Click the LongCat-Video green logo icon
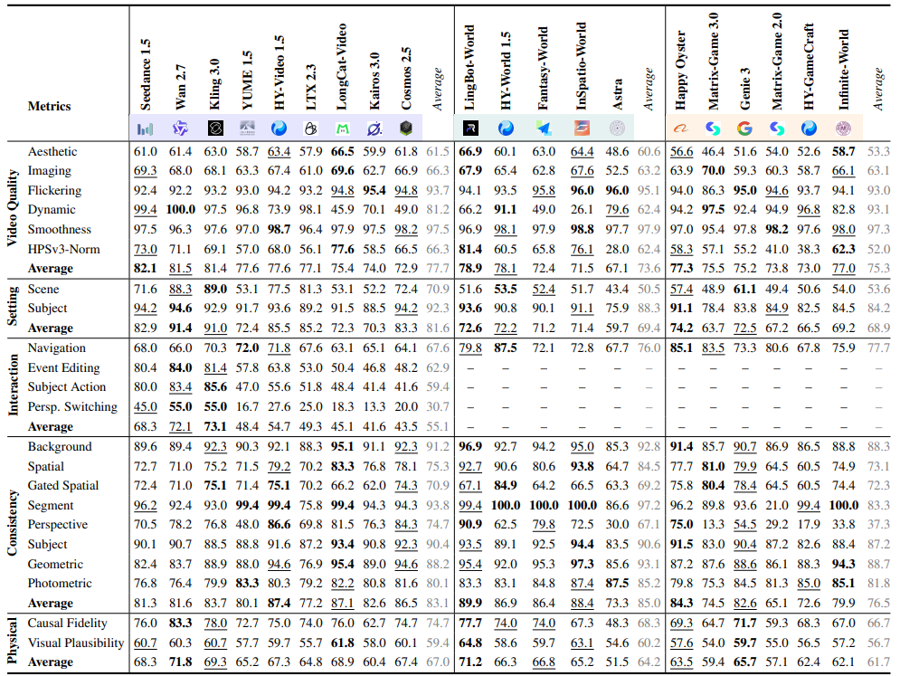 click(343, 129)
